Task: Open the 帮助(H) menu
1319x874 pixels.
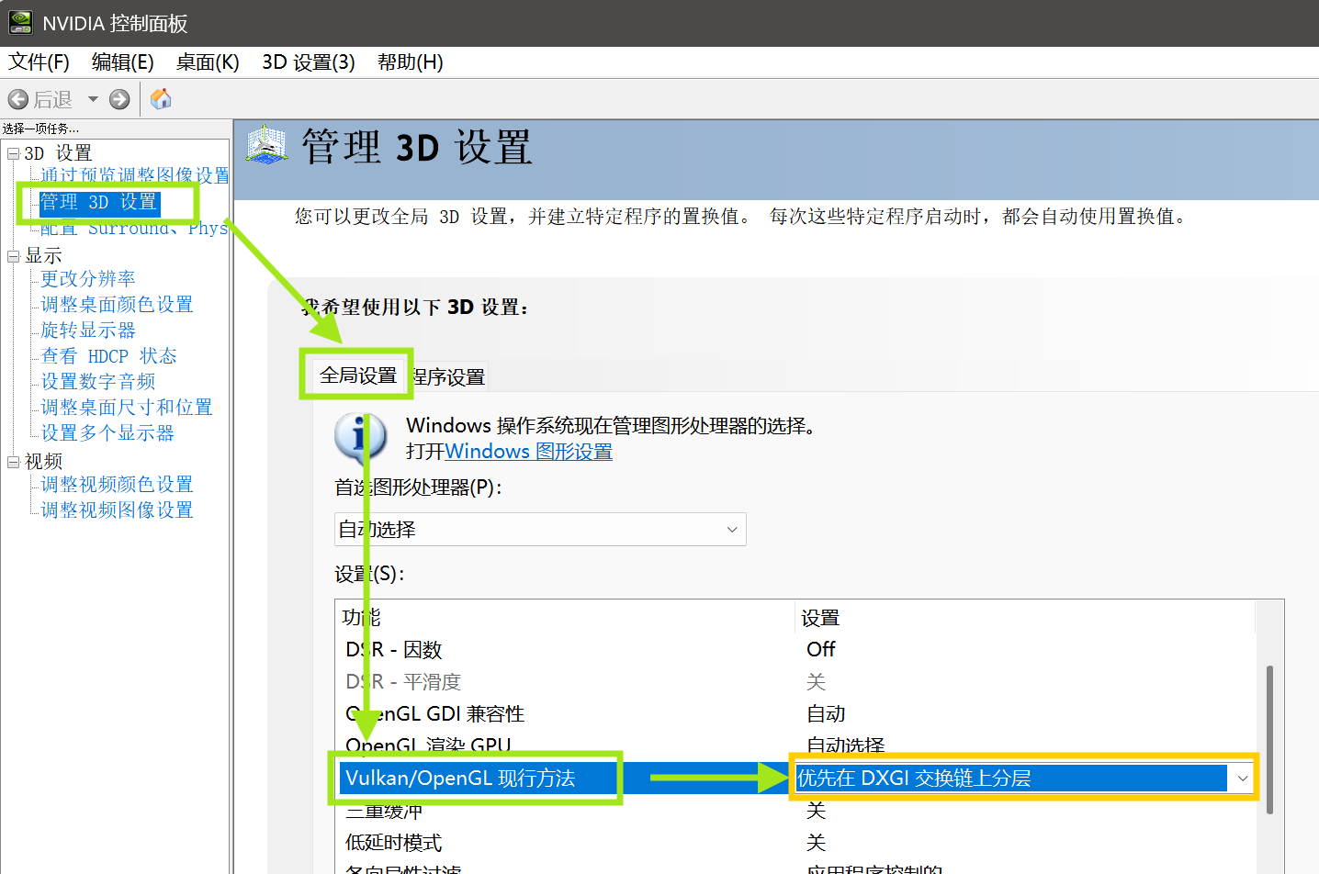Action: [x=411, y=62]
